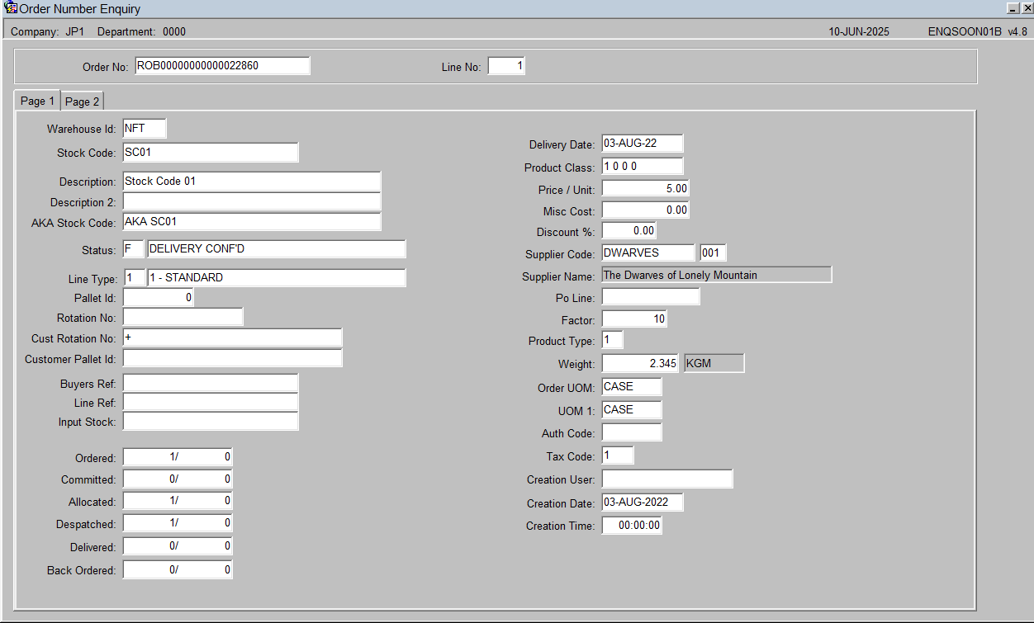Click the program id ENQSOON01B
This screenshot has width=1034, height=623.
[x=965, y=32]
